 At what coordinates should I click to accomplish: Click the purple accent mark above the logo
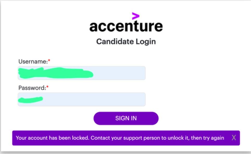(135, 16)
